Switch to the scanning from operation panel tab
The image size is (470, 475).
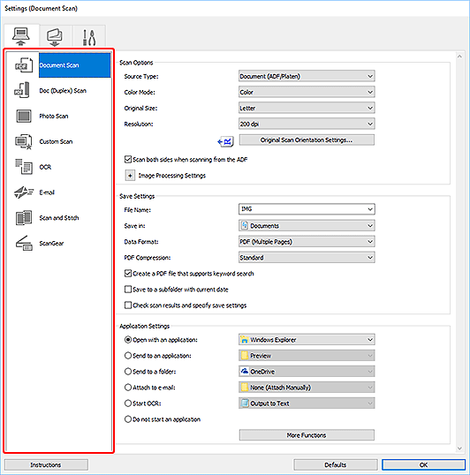tap(55, 37)
